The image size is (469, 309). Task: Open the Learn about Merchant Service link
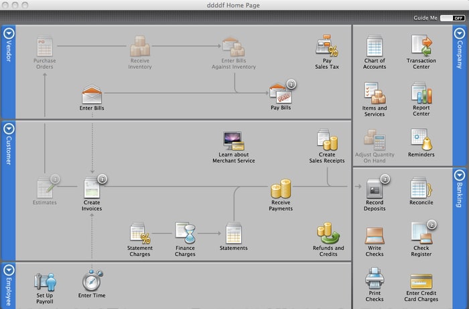tap(234, 157)
